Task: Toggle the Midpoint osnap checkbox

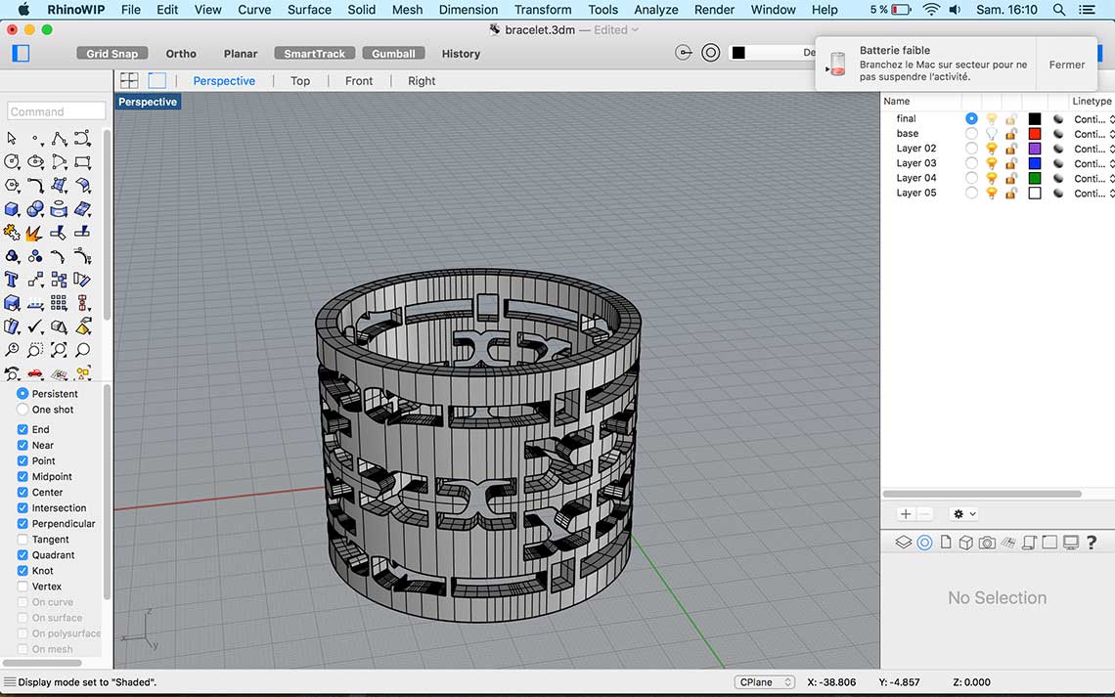Action: [x=22, y=476]
